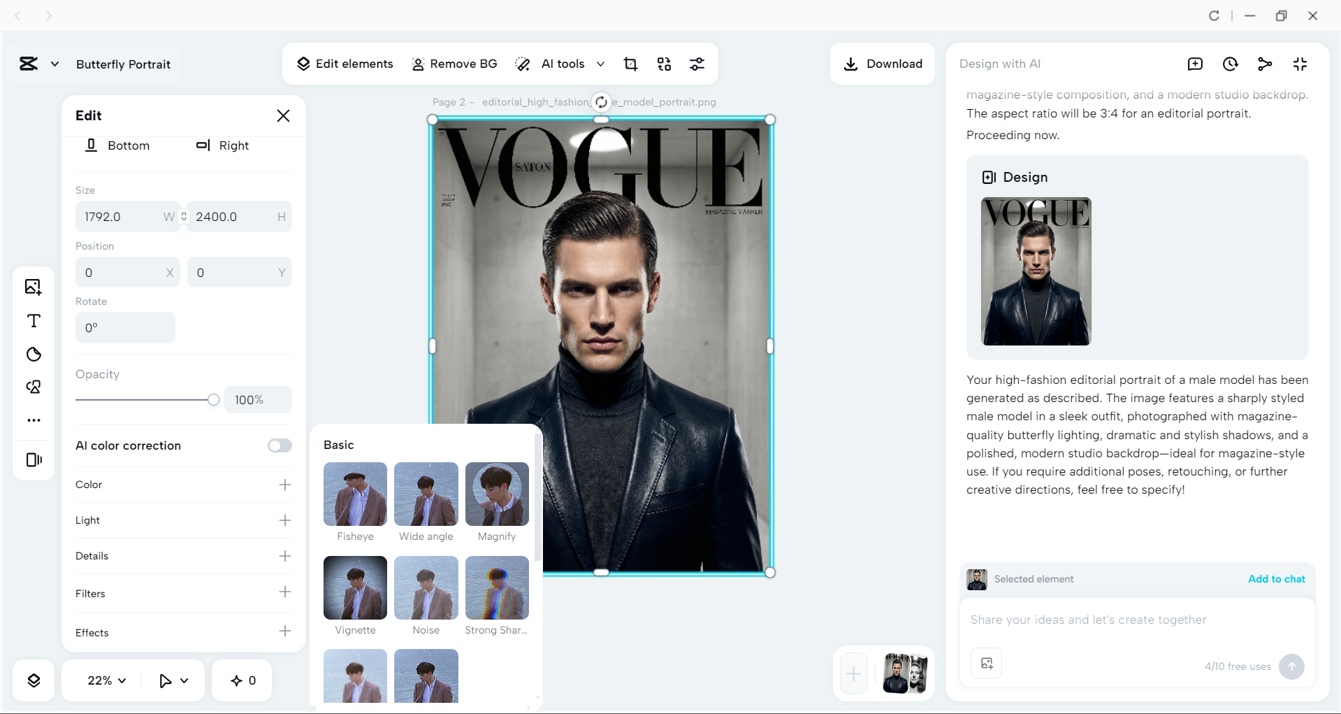This screenshot has height=714, width=1341.
Task: Select the shapes tool in sidebar
Action: 34,355
